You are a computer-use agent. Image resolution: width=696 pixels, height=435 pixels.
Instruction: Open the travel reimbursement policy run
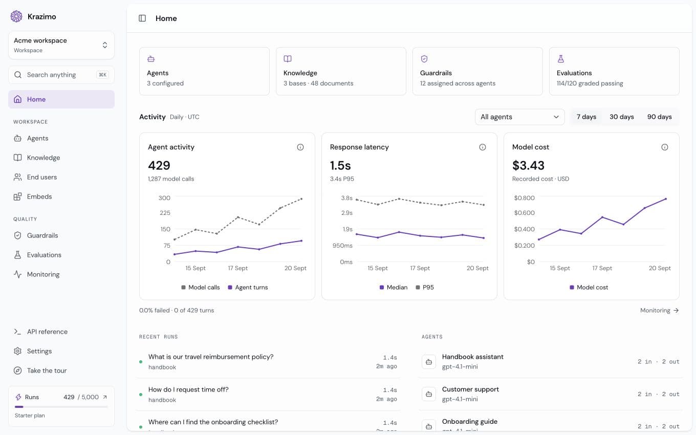coord(268,362)
